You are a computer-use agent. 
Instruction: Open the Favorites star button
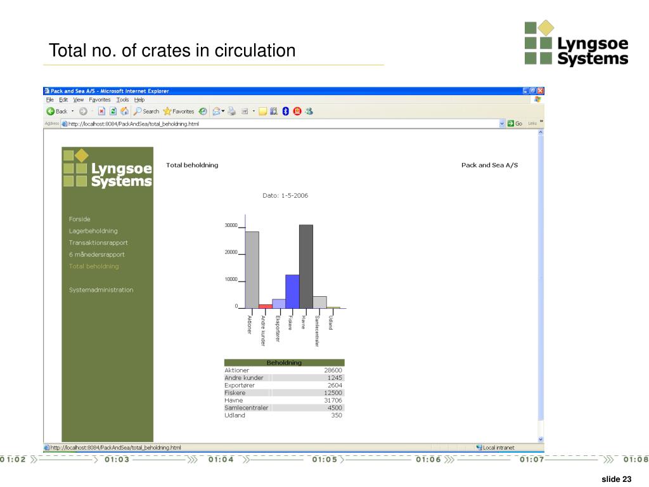(179, 112)
